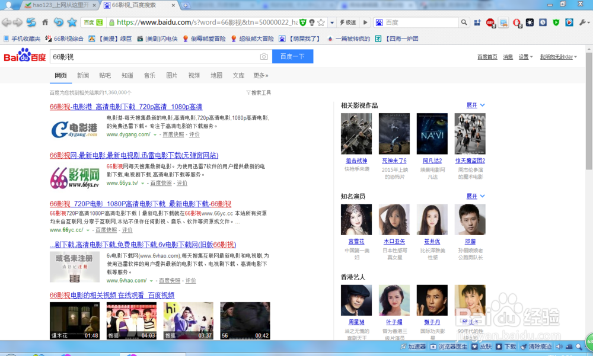Select the 新闻 tab
The image size is (593, 356).
pyautogui.click(x=83, y=76)
